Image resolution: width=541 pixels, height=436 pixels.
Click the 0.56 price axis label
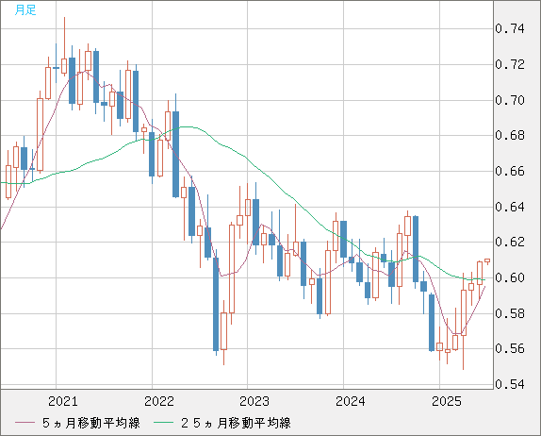click(x=510, y=348)
